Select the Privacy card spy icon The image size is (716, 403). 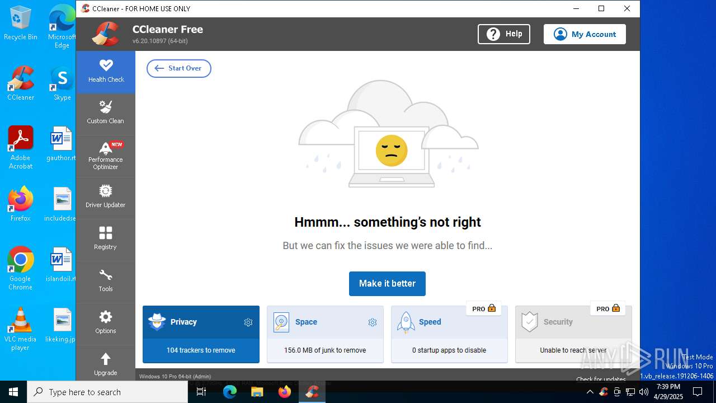pyautogui.click(x=157, y=322)
